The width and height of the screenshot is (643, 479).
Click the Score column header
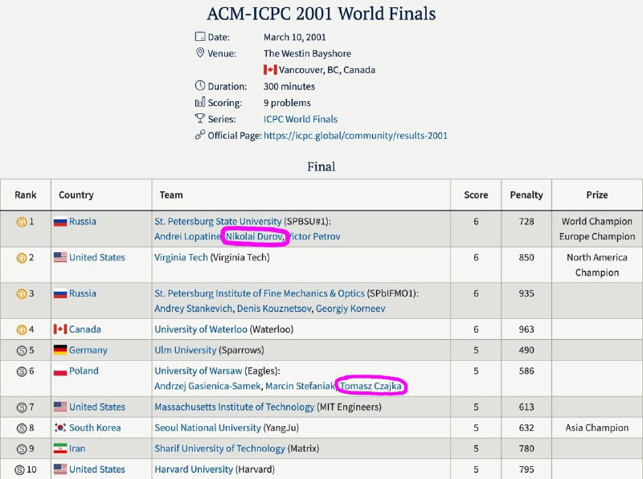click(476, 195)
